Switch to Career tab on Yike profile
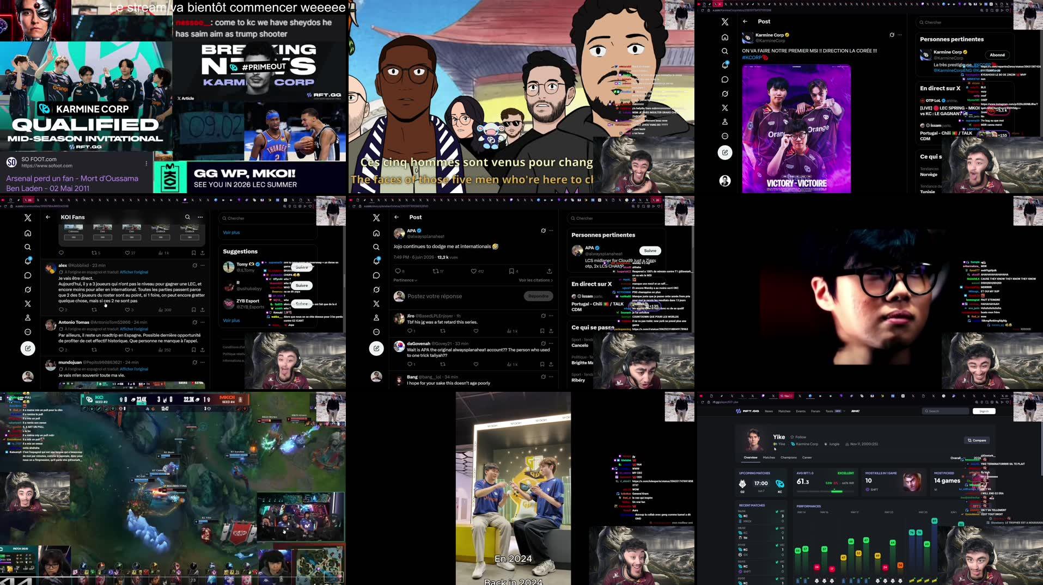This screenshot has width=1043, height=585. click(807, 458)
